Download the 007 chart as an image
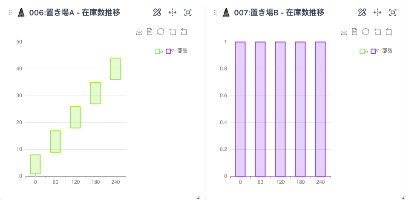This screenshot has width=406, height=200. (344, 32)
